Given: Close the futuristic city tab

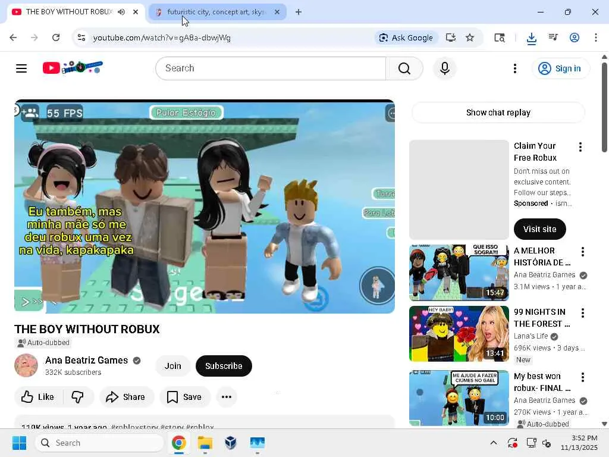Looking at the screenshot, I should coord(277,12).
